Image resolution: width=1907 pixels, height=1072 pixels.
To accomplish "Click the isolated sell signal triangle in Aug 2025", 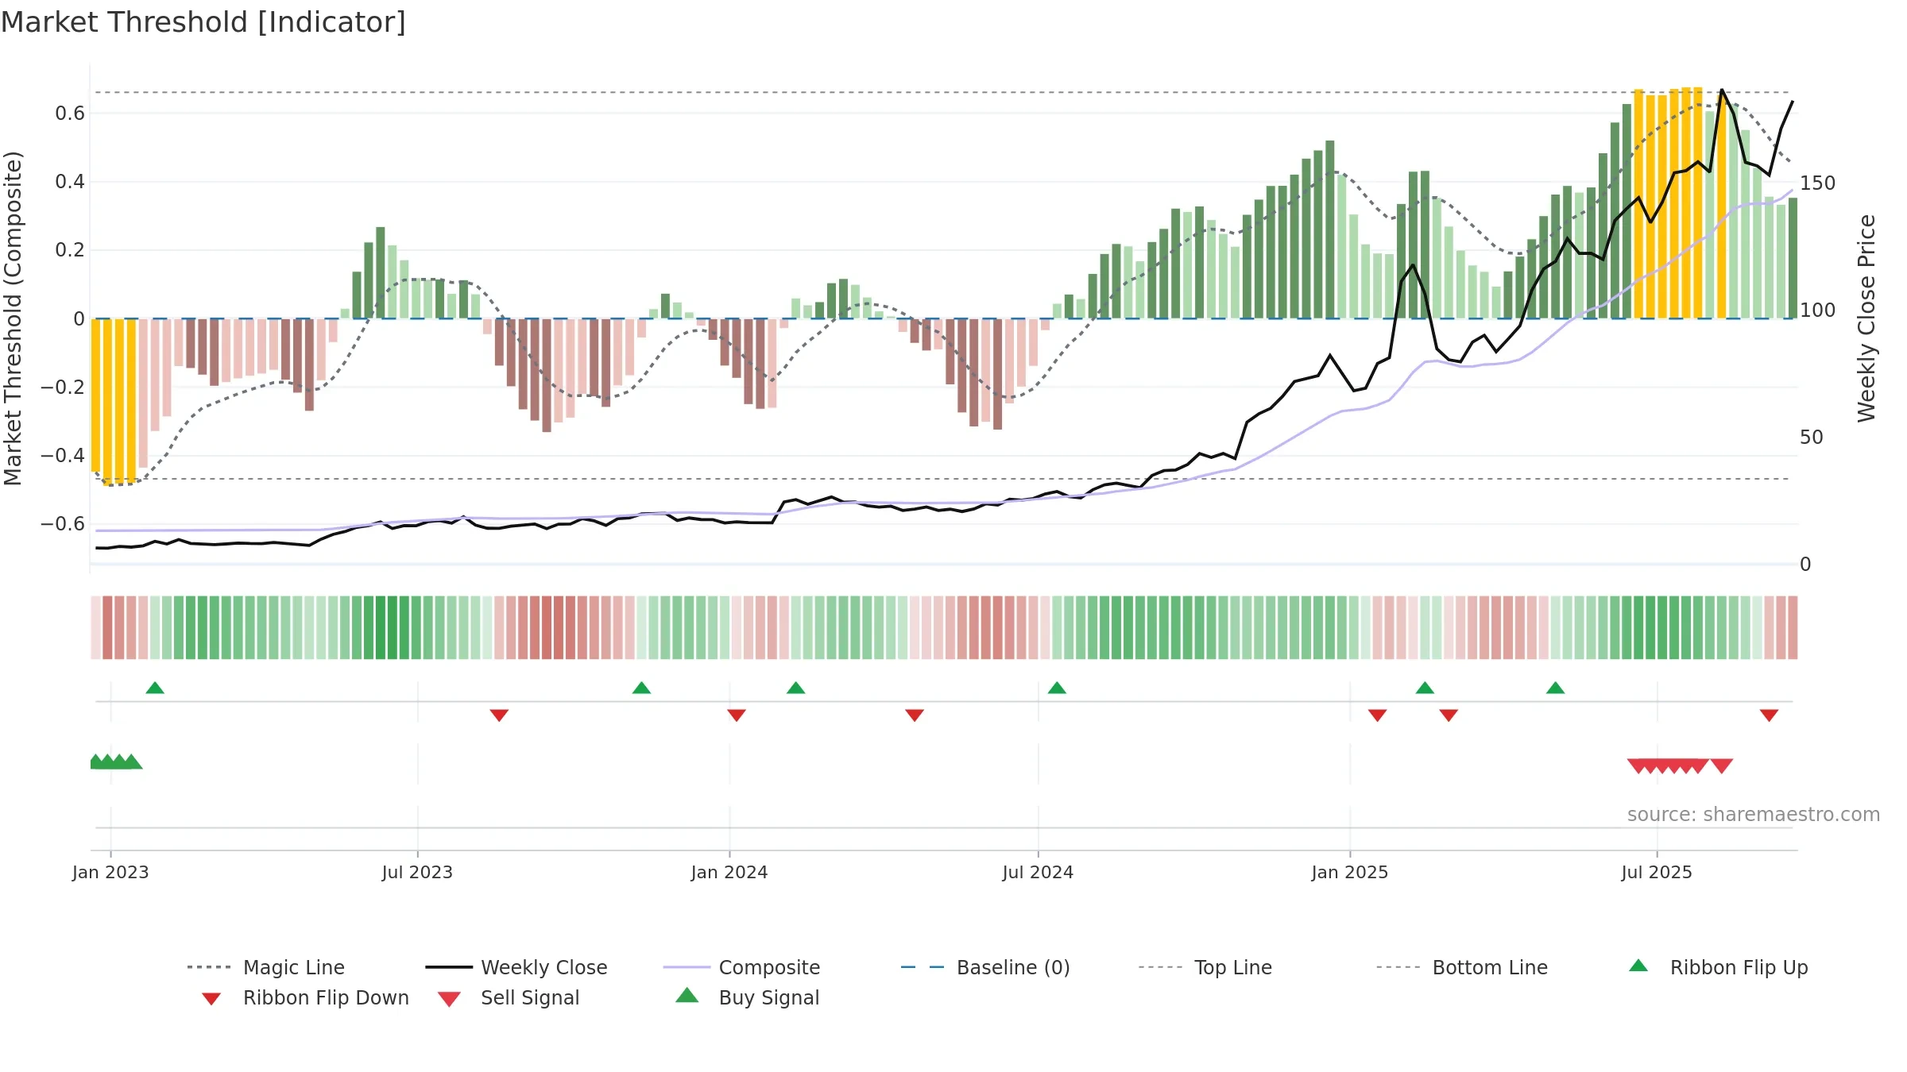I will pyautogui.click(x=1722, y=765).
